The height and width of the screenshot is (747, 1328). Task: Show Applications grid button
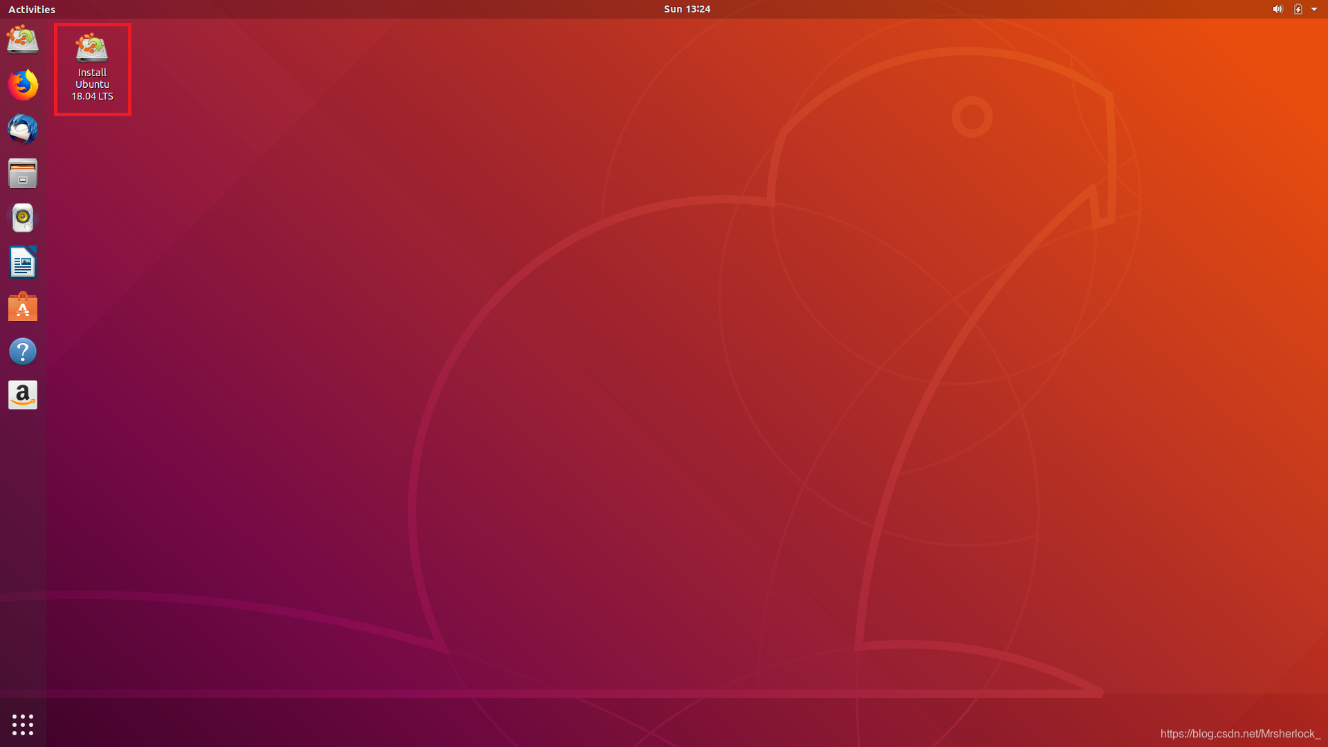(x=23, y=724)
